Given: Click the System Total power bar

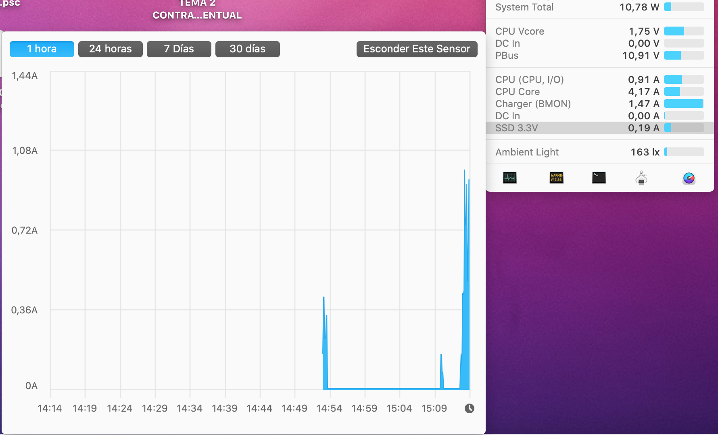Looking at the screenshot, I should click(684, 7).
